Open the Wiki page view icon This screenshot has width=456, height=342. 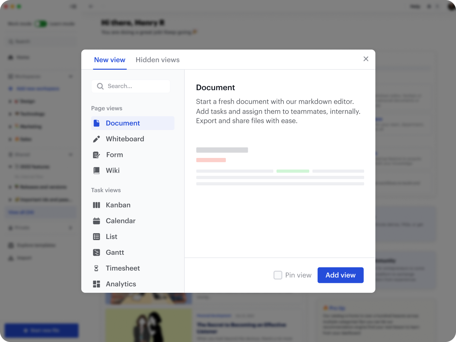tap(96, 170)
